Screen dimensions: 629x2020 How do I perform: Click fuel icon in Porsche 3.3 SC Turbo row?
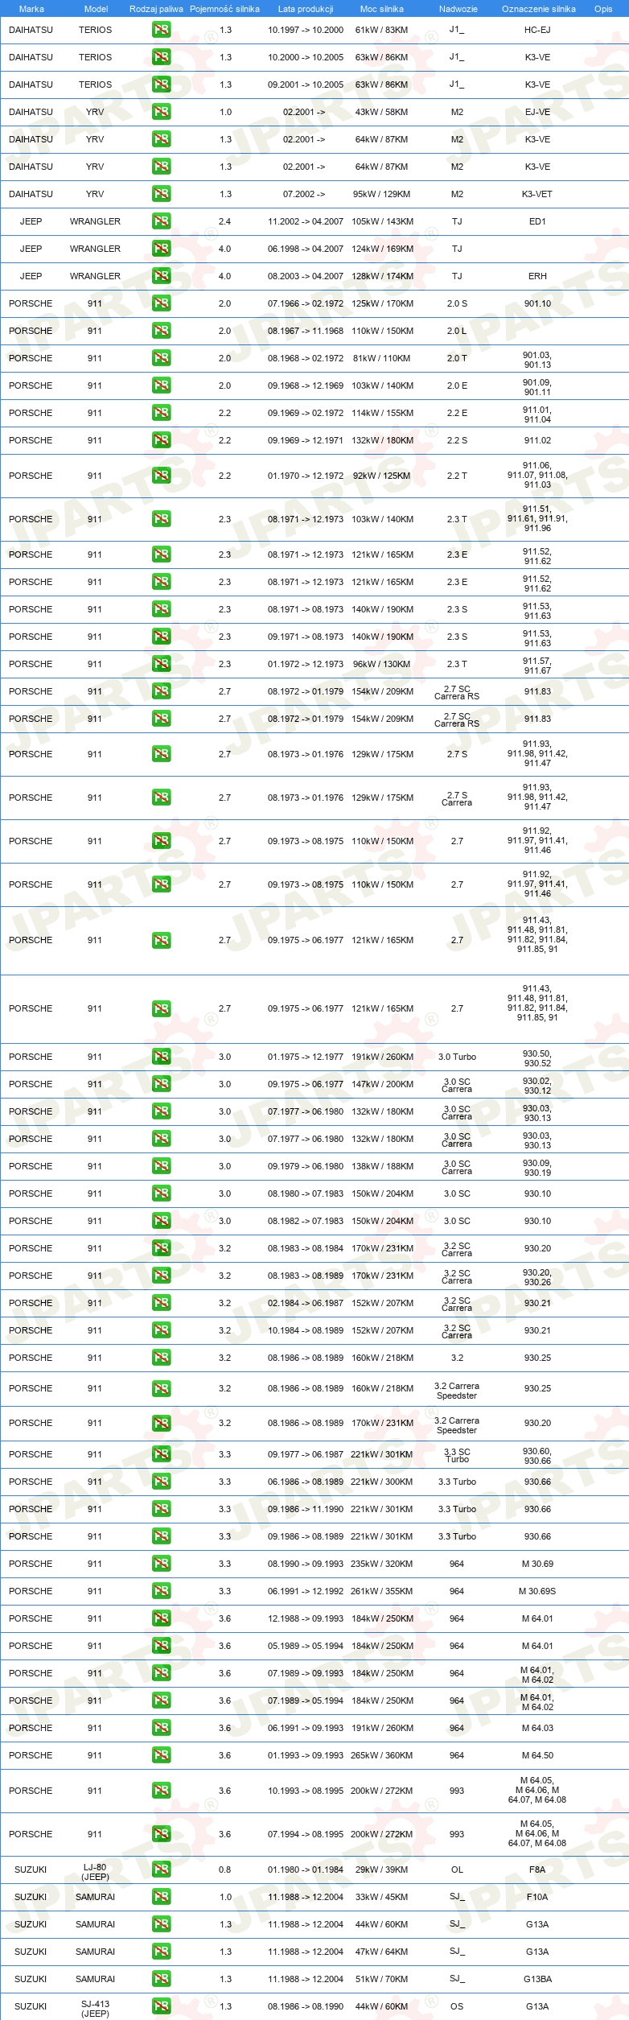(x=161, y=1454)
